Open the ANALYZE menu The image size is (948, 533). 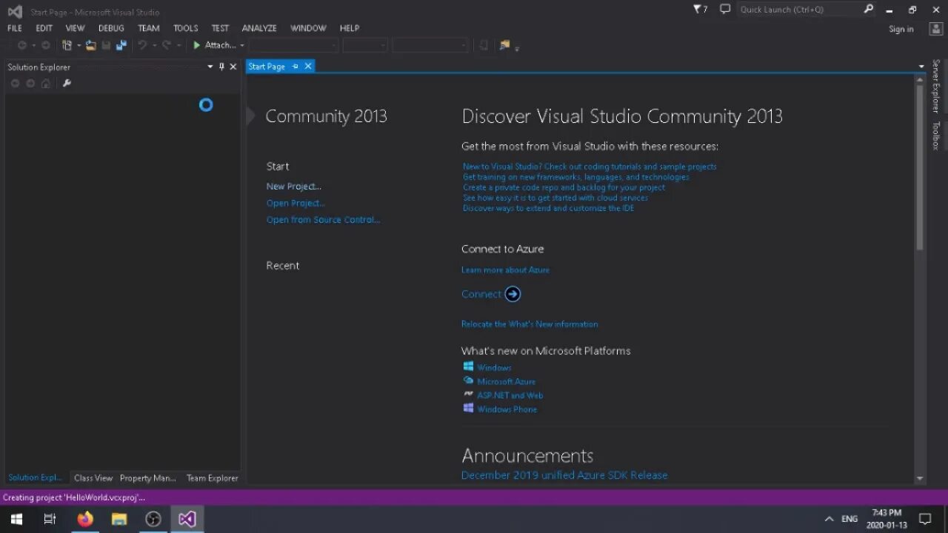coord(259,28)
